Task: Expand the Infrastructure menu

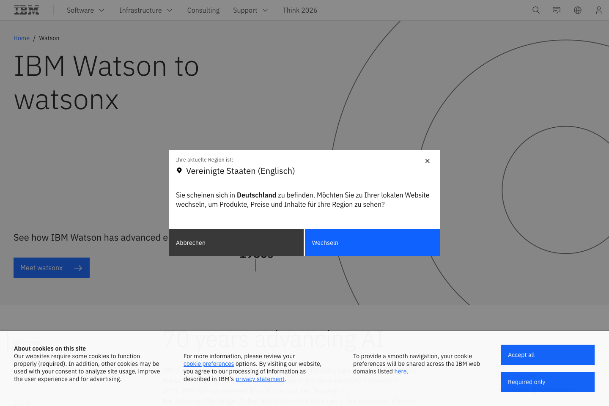Action: (145, 10)
